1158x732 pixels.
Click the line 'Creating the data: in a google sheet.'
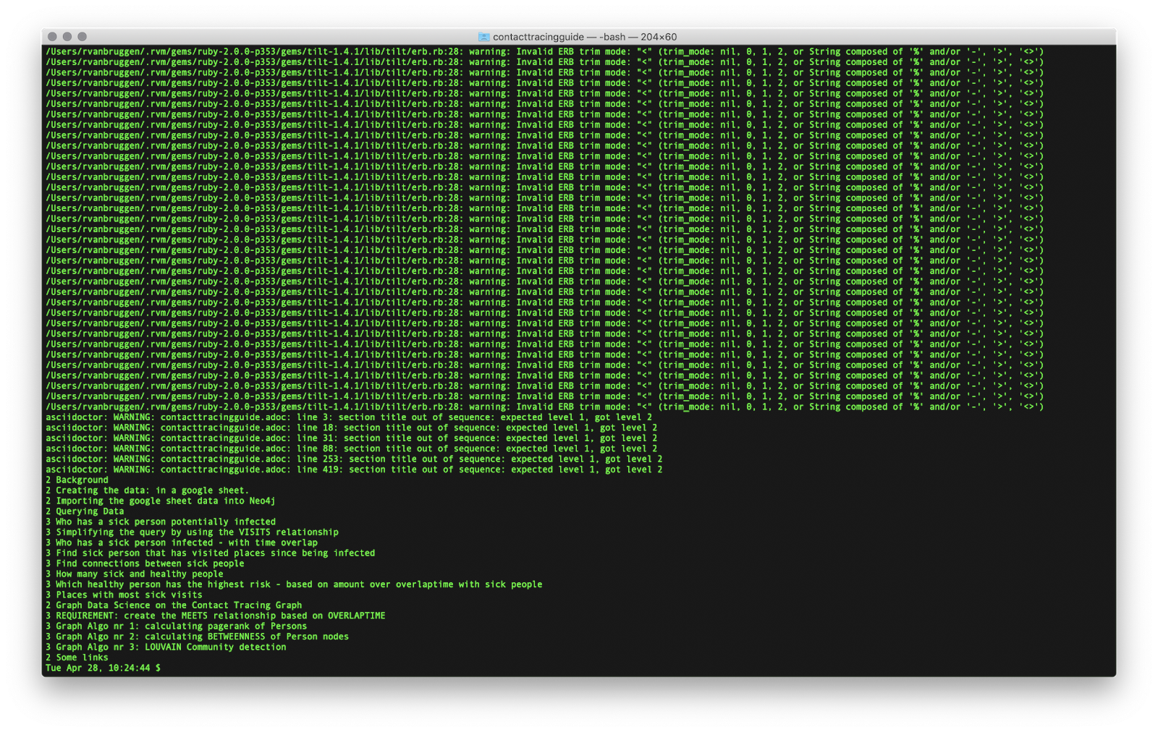tap(152, 490)
